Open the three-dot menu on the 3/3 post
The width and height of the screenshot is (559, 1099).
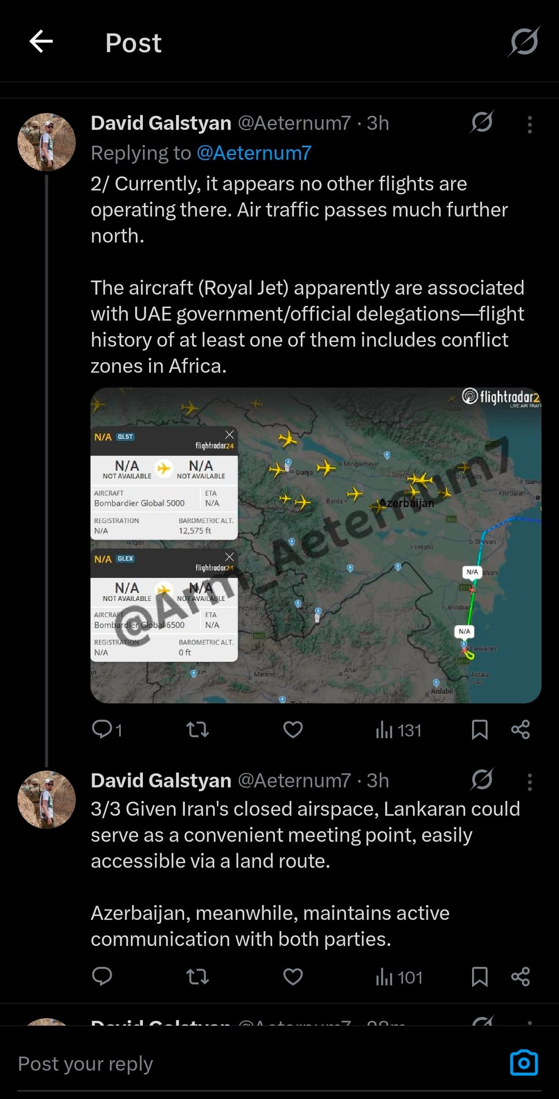[x=529, y=782]
